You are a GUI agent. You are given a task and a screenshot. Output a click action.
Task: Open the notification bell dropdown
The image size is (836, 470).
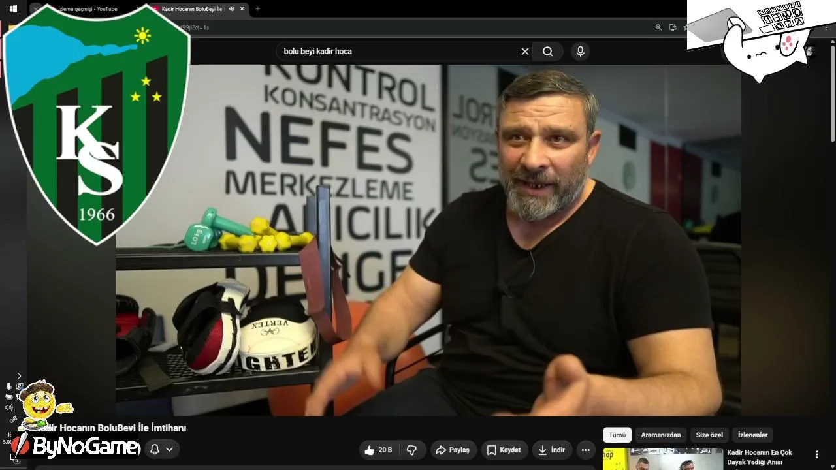pos(161,449)
